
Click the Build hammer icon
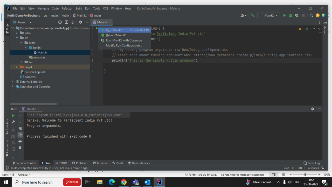pyautogui.click(x=253, y=15)
